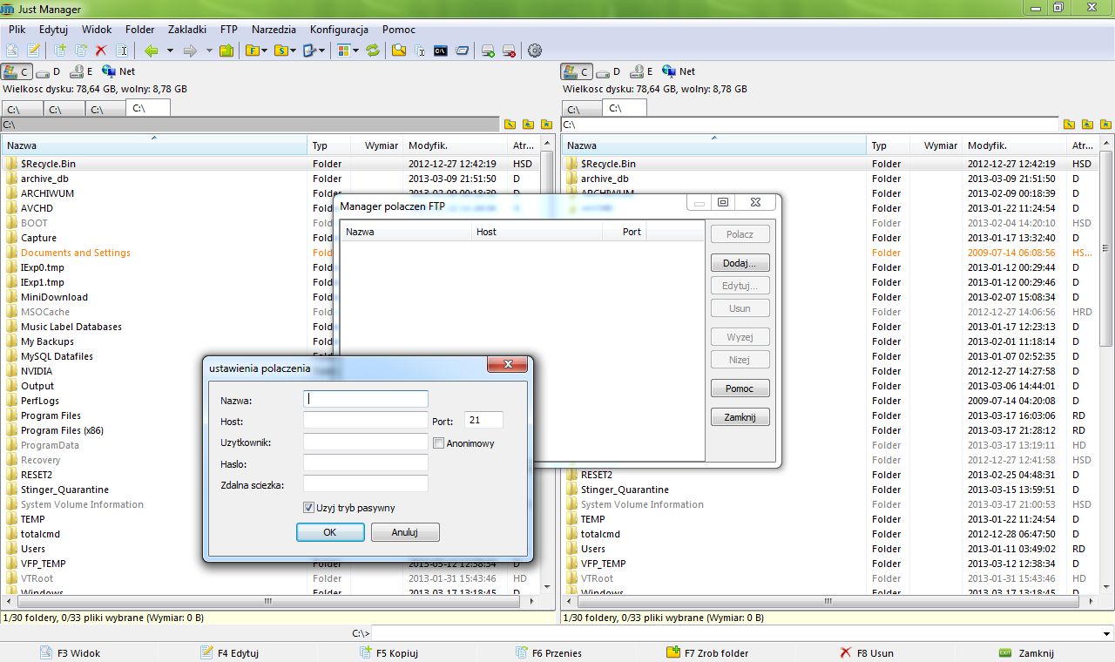The image size is (1115, 662).
Task: Click left panel's favorites star folder icon
Action: 546,125
